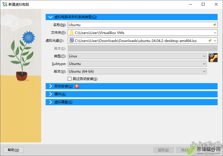
Task: Click the green checkmark in name field
Action: [x=214, y=25]
